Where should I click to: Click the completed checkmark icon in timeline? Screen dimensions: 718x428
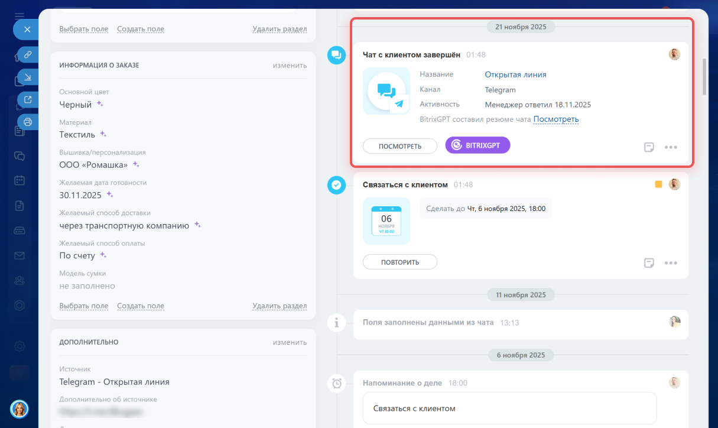(336, 185)
